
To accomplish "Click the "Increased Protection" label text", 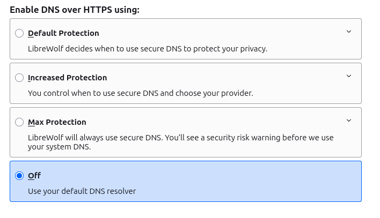I will 67,78.
